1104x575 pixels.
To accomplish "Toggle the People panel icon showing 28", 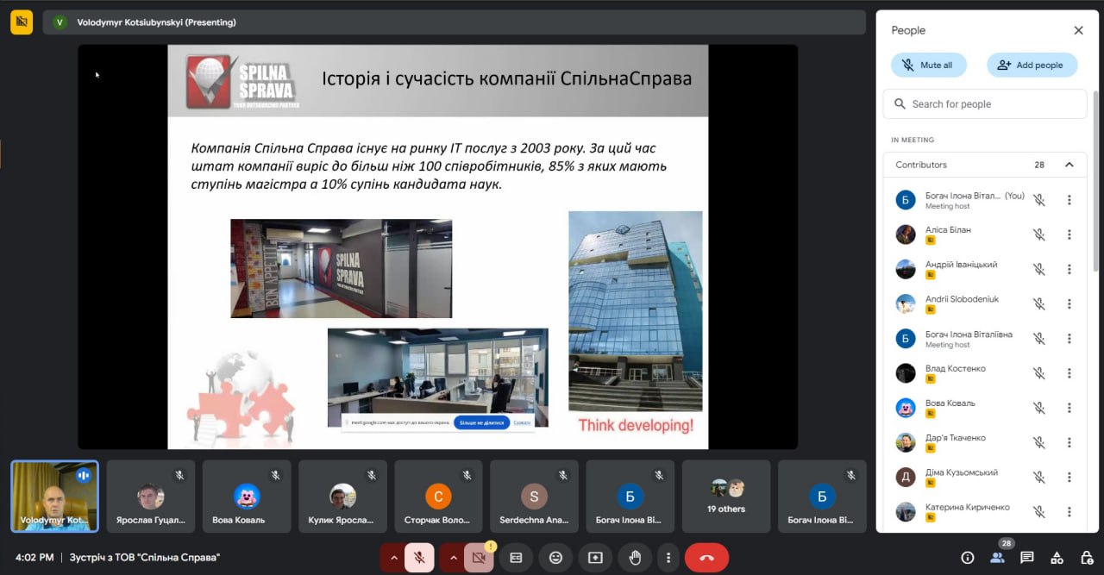I will coord(998,557).
